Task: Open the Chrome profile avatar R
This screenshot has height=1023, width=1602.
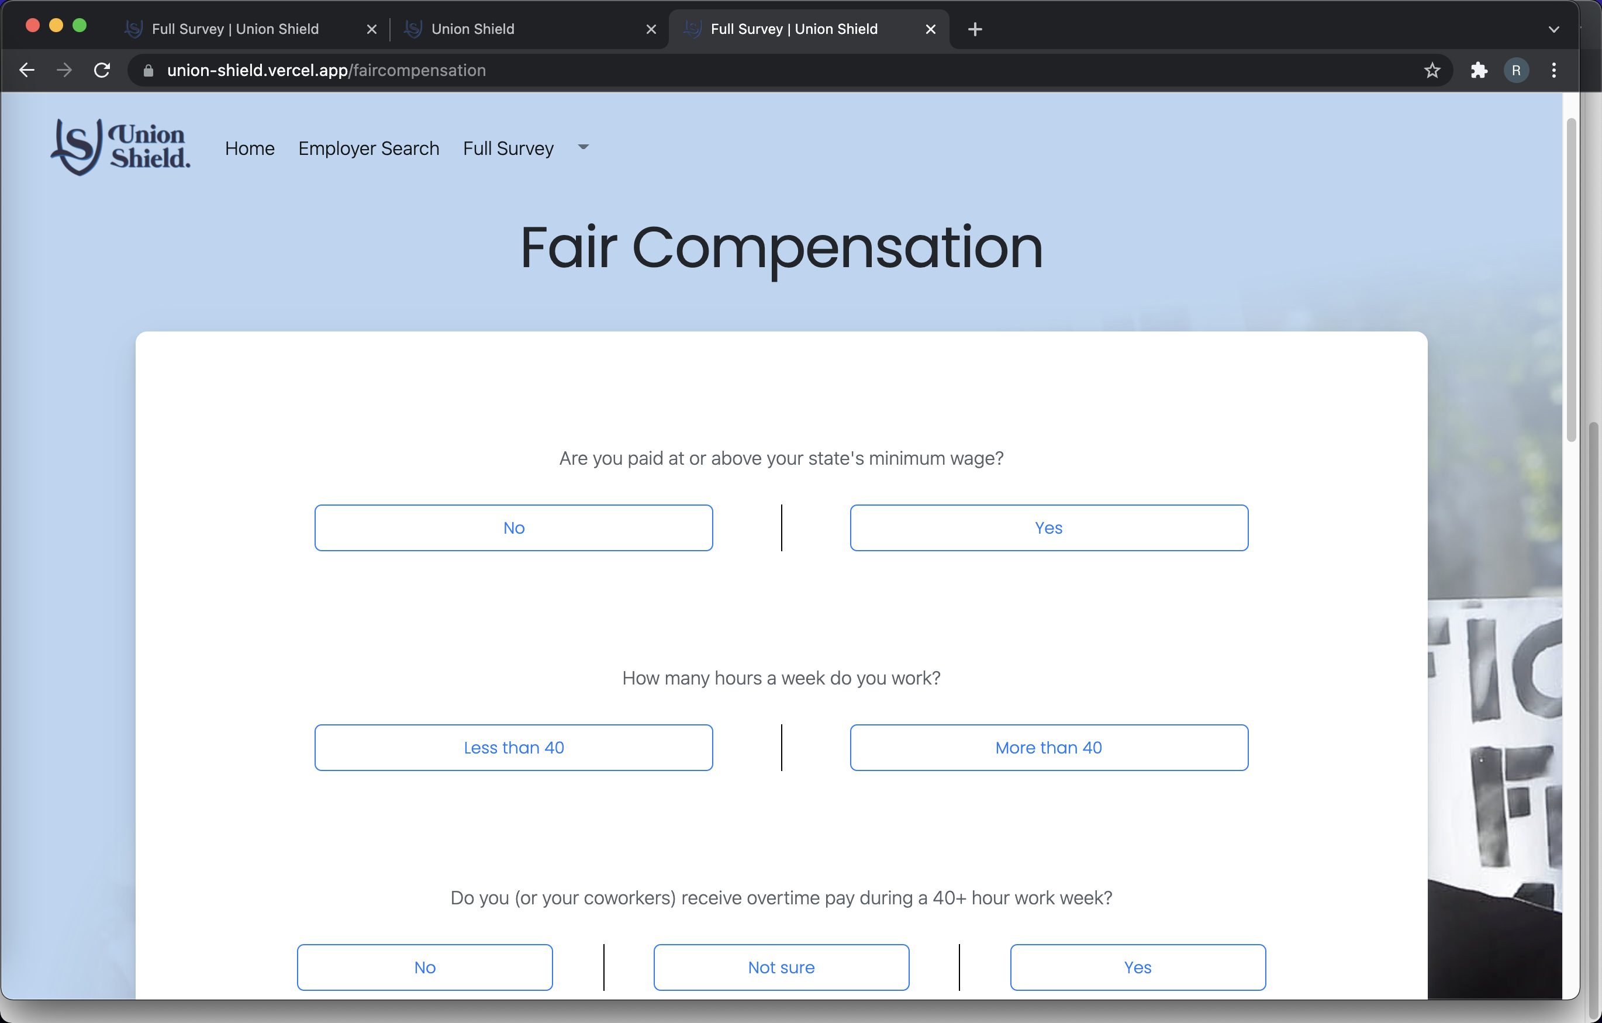Action: (1516, 70)
